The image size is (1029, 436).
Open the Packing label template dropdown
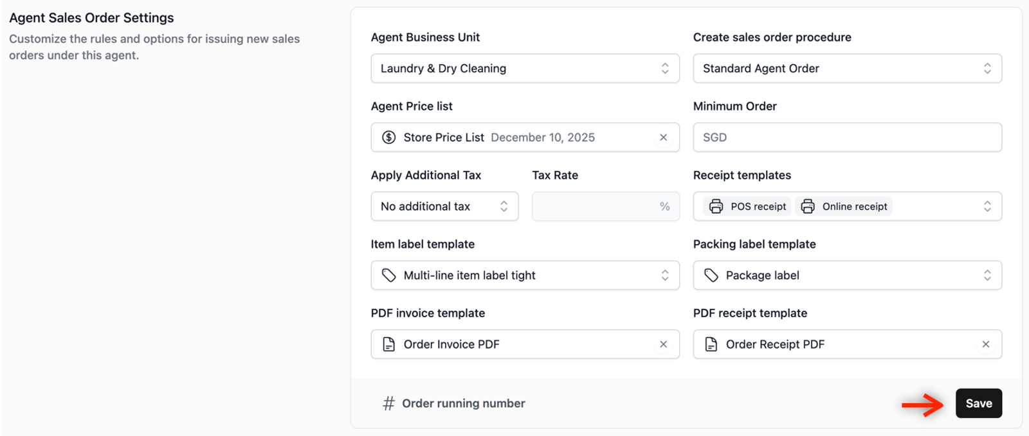click(x=847, y=275)
